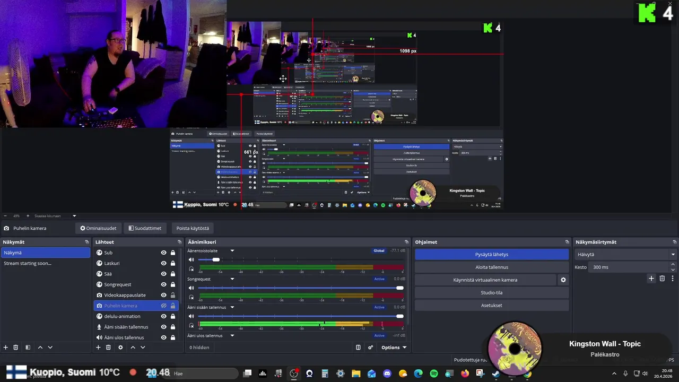Mute Songrequest speaker icon
This screenshot has height=382, width=679.
point(191,288)
